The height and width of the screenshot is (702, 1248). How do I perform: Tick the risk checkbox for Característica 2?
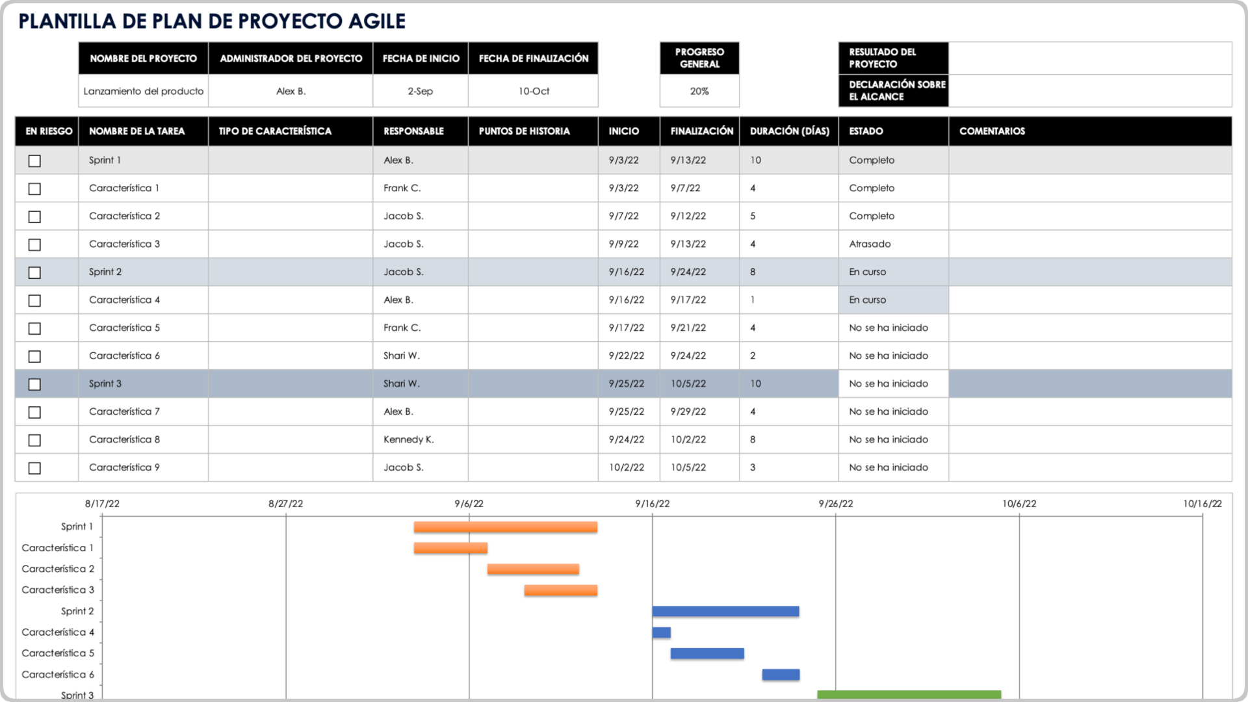(x=34, y=216)
